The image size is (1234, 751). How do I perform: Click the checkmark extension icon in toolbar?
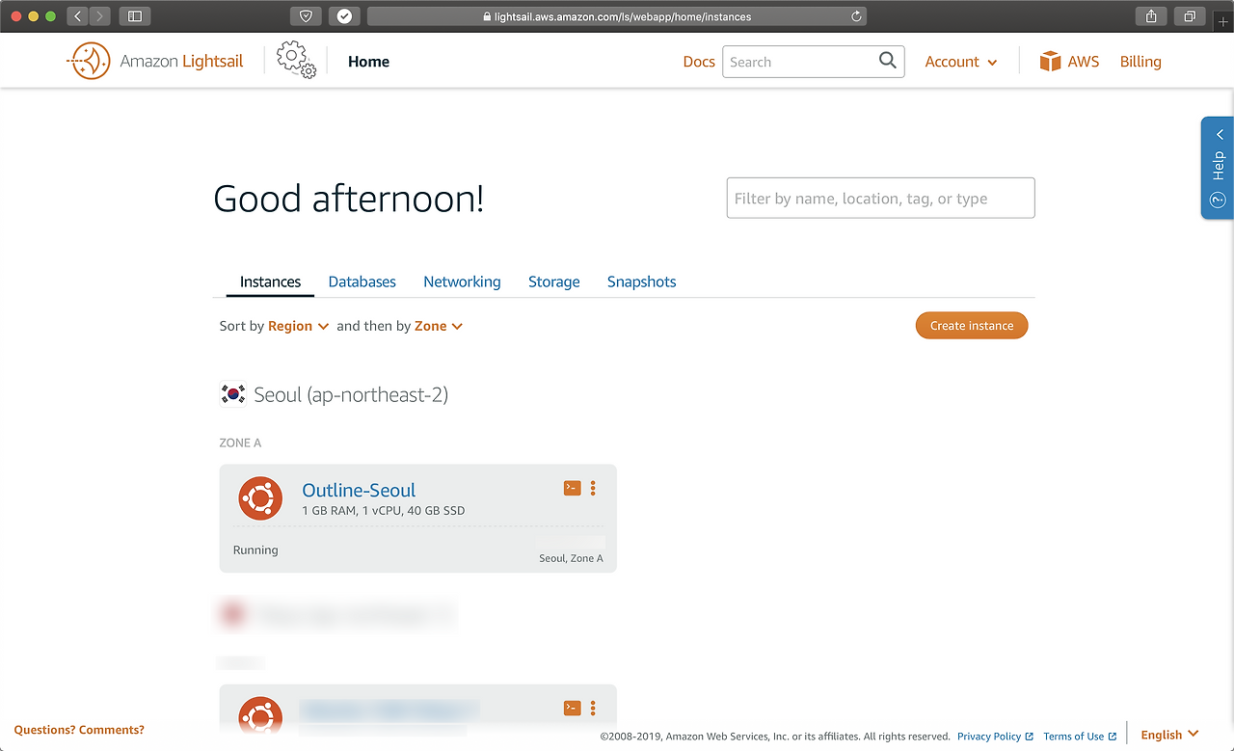pos(344,16)
